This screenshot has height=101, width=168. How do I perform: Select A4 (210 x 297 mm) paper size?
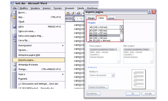[105, 33]
